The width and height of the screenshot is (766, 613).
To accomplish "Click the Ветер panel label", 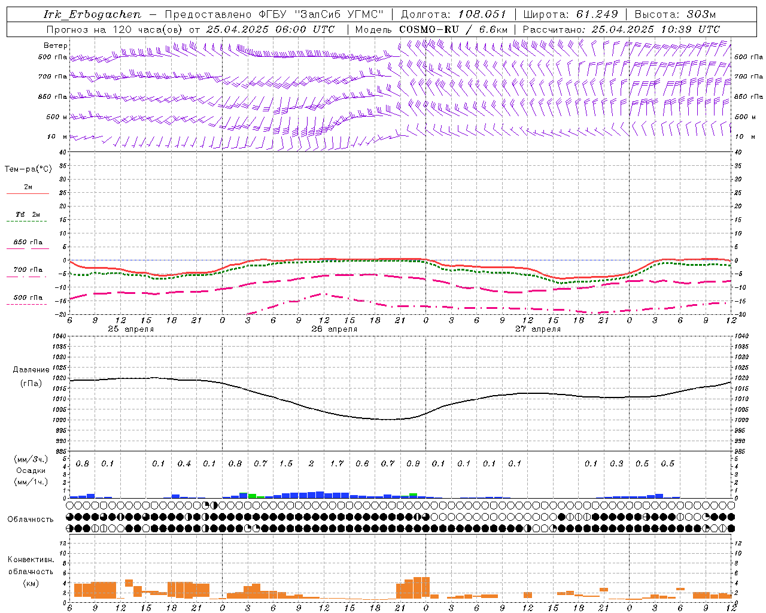I will pyautogui.click(x=56, y=45).
